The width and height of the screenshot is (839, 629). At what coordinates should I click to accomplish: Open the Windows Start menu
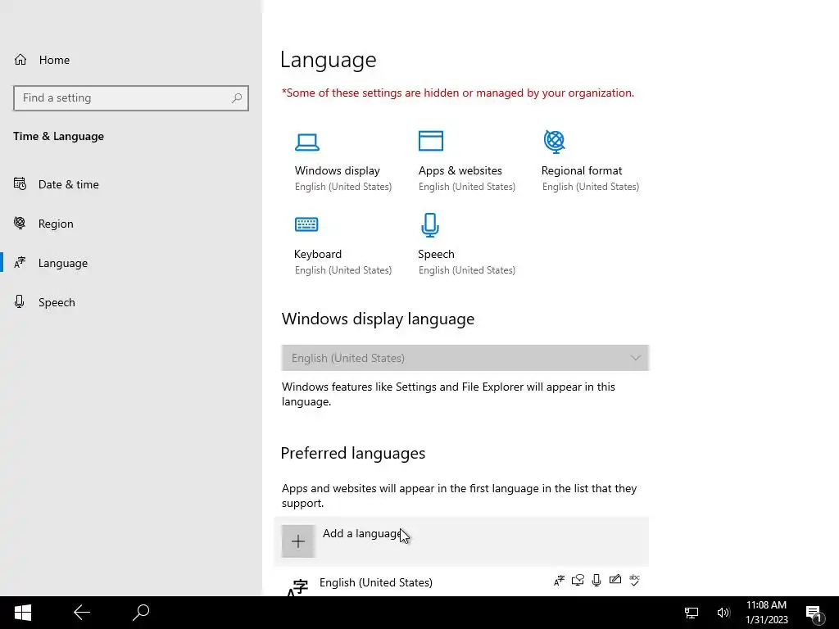pyautogui.click(x=22, y=613)
